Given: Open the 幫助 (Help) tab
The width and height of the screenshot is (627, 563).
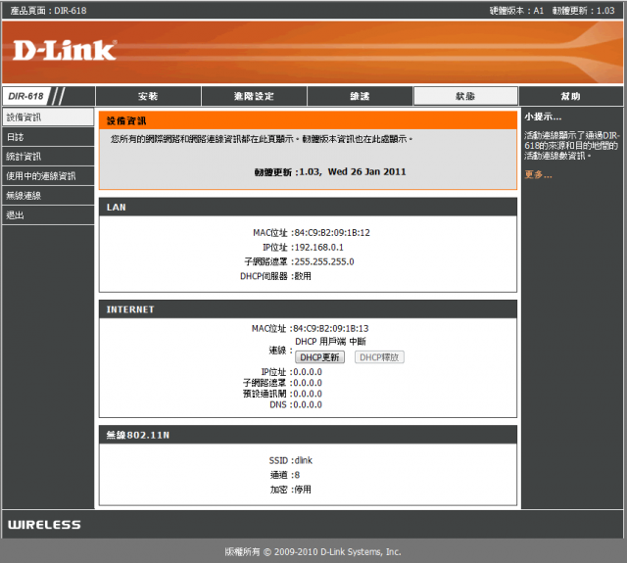Looking at the screenshot, I should pyautogui.click(x=570, y=96).
